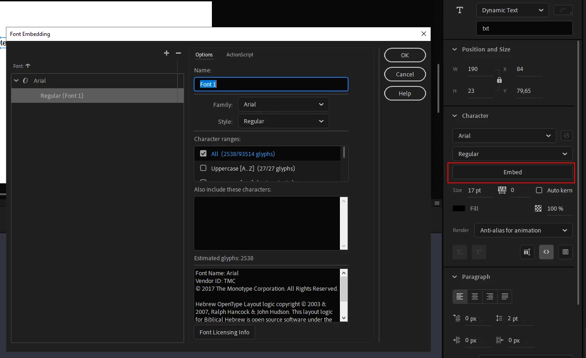Viewport: 586px width, 358px height.
Task: Switch to the Options tab
Action: coord(204,55)
